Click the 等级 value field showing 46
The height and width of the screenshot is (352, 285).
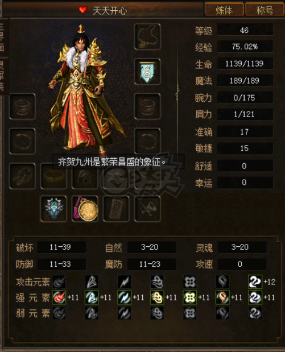(245, 30)
